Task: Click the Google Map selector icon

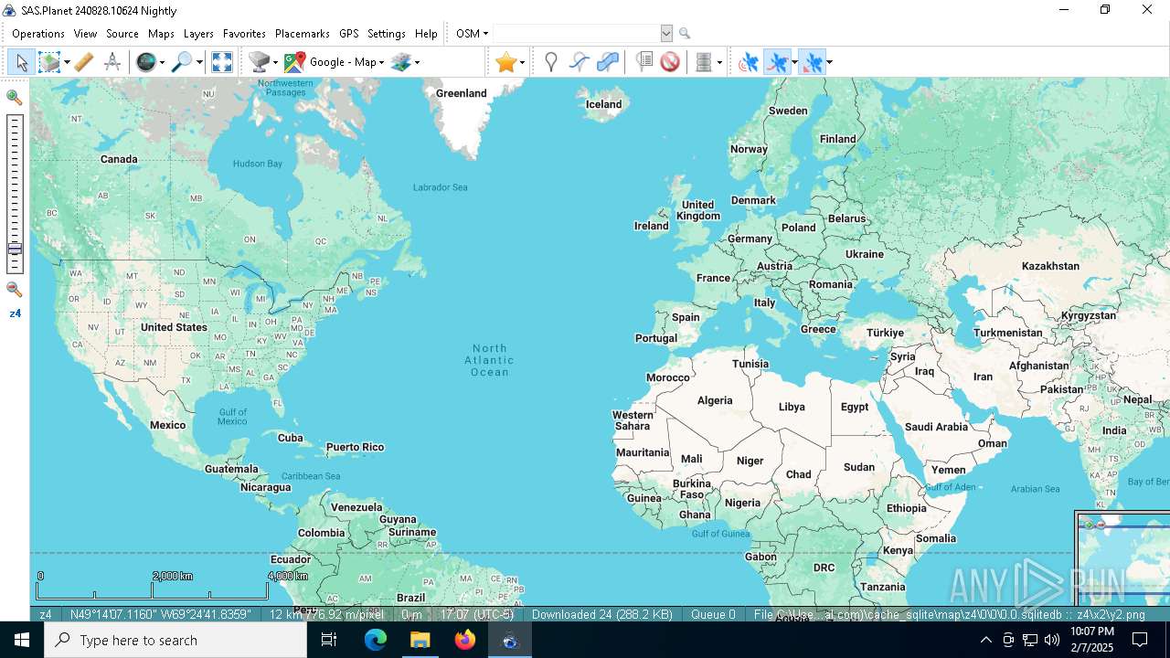Action: (x=294, y=62)
